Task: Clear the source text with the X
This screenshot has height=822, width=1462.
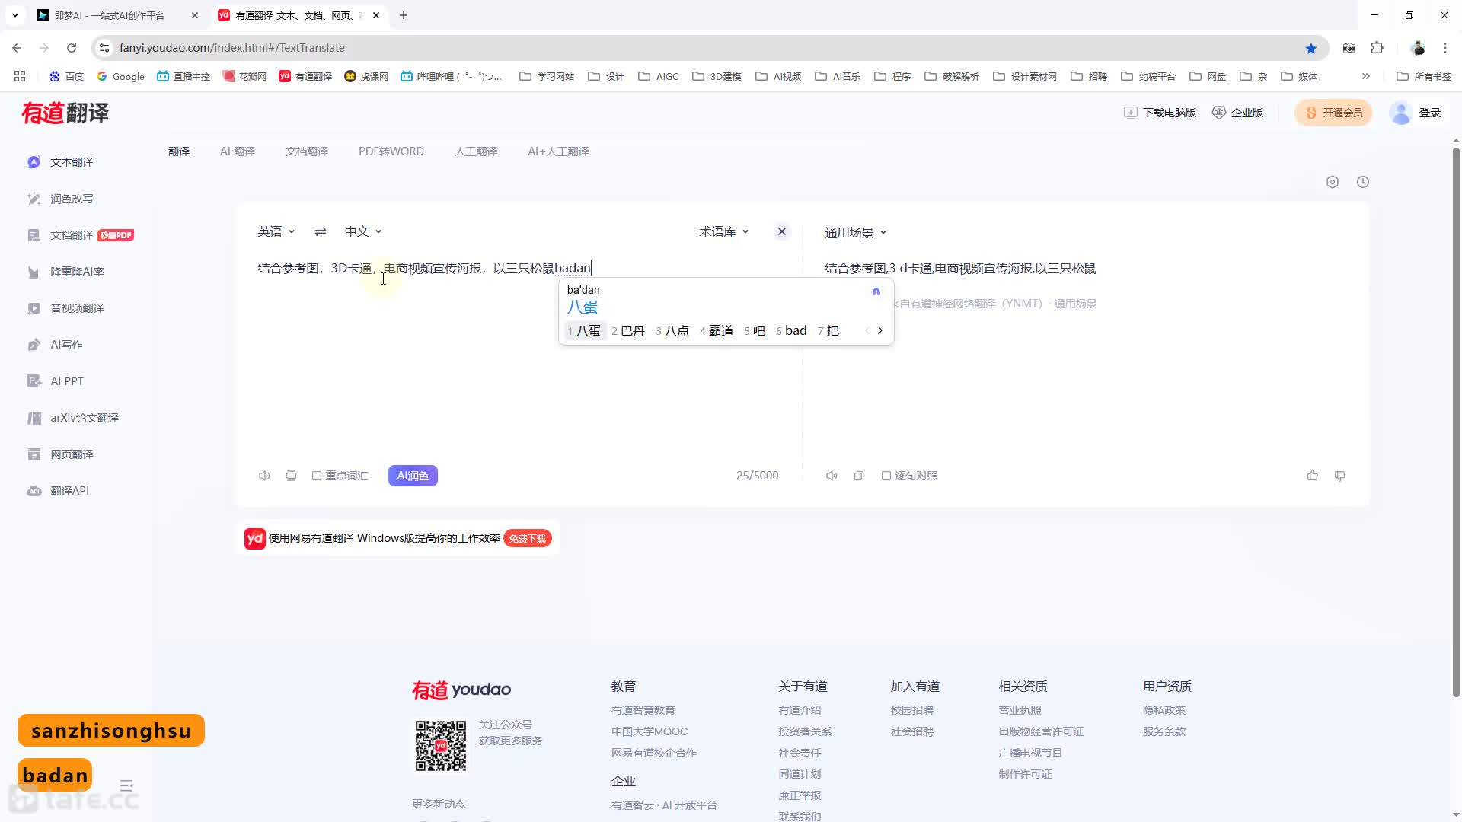Action: 782,231
